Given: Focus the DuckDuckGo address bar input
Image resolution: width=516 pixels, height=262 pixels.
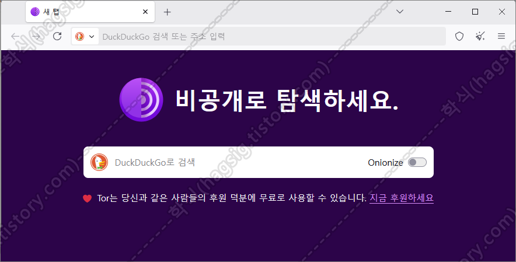Looking at the screenshot, I should pos(273,37).
